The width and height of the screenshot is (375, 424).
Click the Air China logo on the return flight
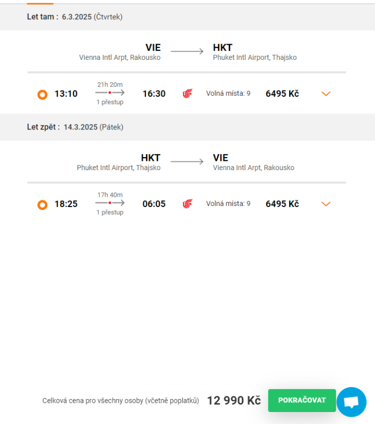click(187, 204)
